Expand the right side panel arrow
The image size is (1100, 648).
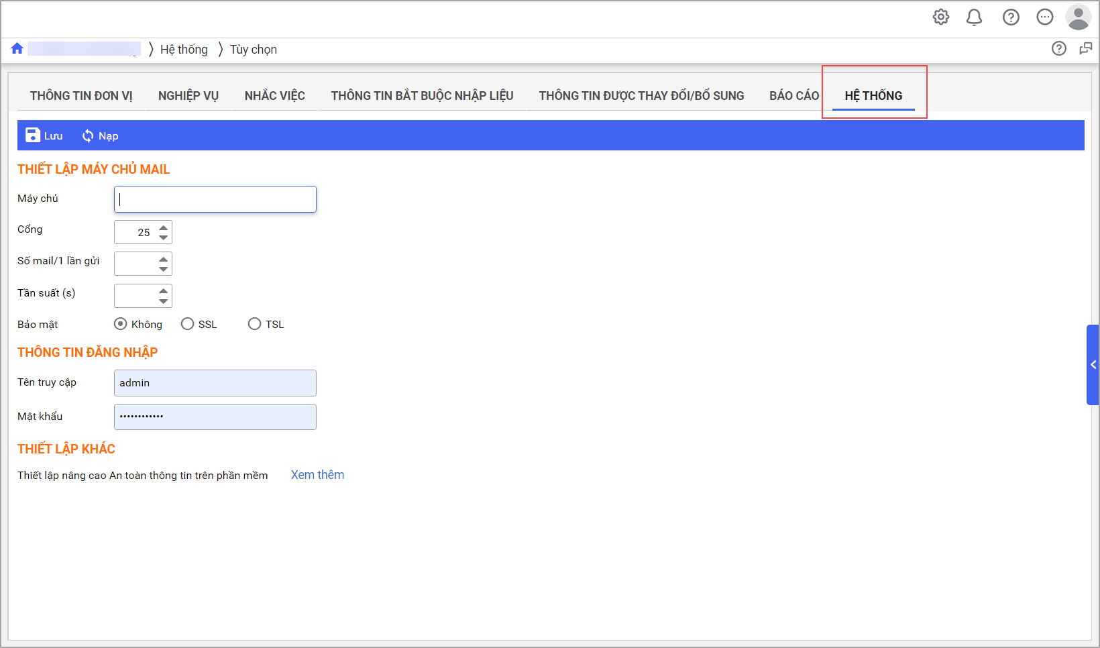[1093, 365]
